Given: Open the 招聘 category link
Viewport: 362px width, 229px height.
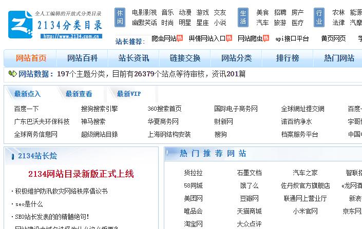Looking at the screenshot, I should coord(280,12).
